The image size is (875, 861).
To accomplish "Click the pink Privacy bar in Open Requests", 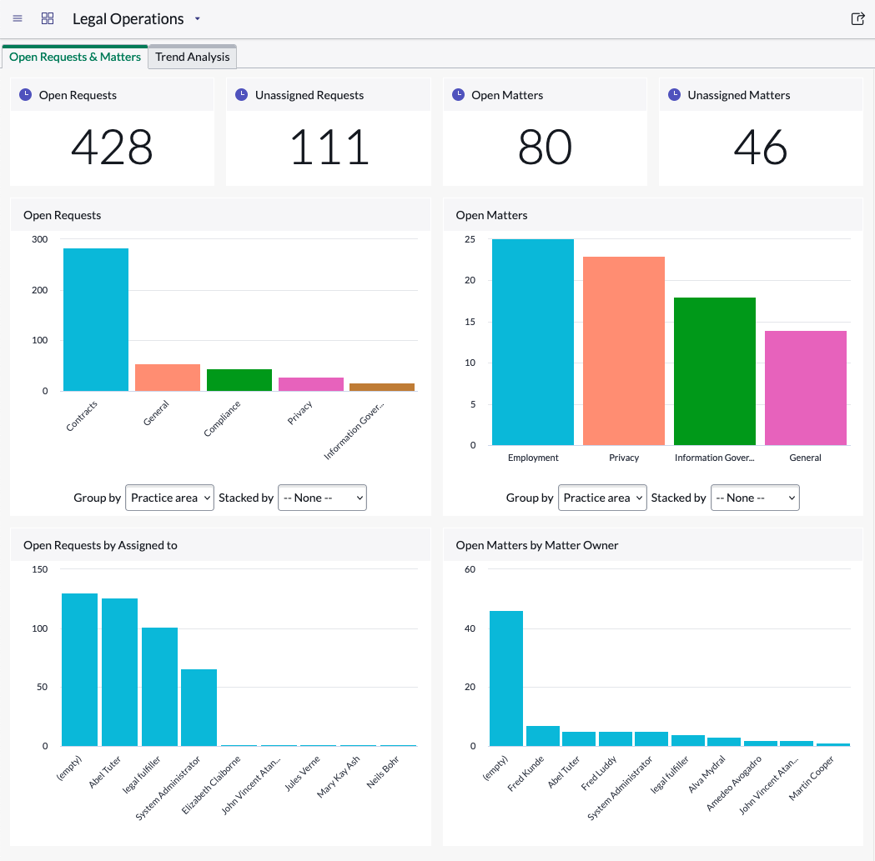I will [311, 384].
